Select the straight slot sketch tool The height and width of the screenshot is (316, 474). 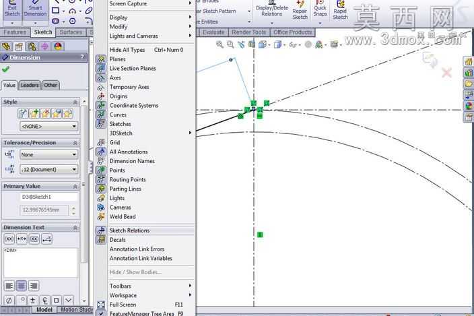[x=55, y=21]
